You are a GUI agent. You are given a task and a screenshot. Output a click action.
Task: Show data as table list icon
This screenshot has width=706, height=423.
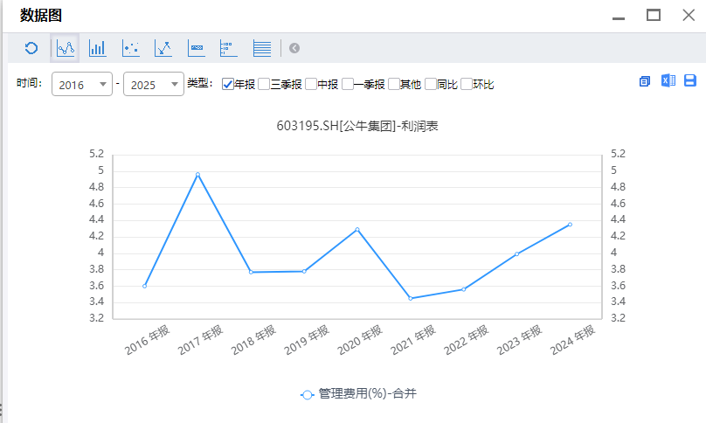pyautogui.click(x=262, y=48)
